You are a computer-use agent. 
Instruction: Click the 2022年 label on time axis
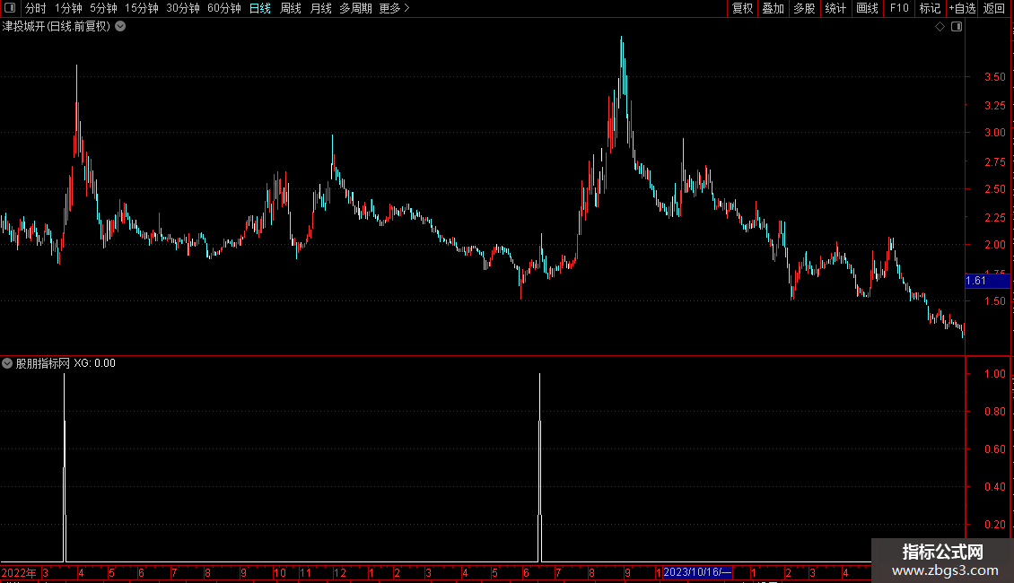[19, 572]
